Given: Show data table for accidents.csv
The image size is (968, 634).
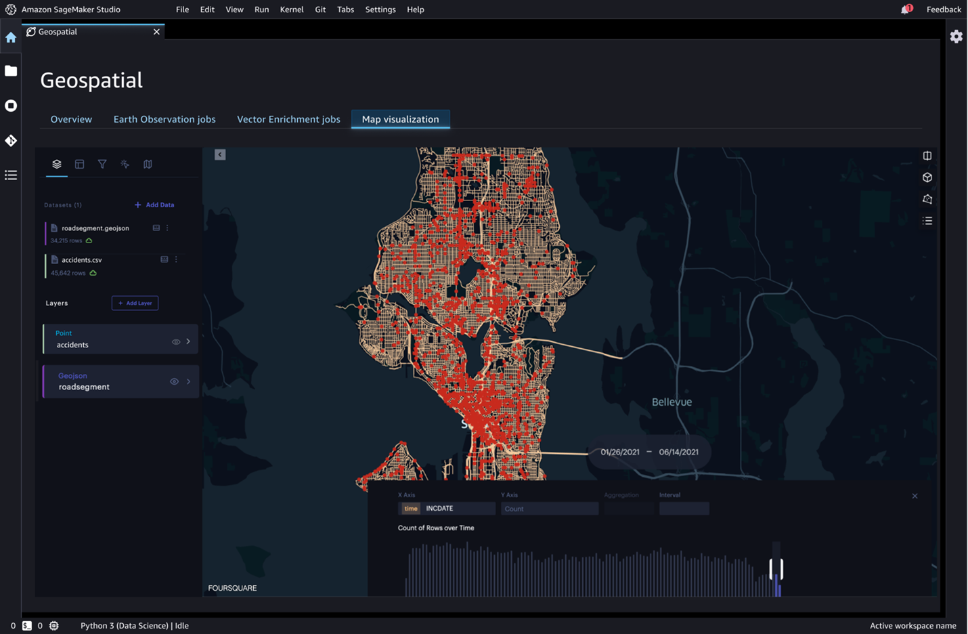Looking at the screenshot, I should [164, 259].
